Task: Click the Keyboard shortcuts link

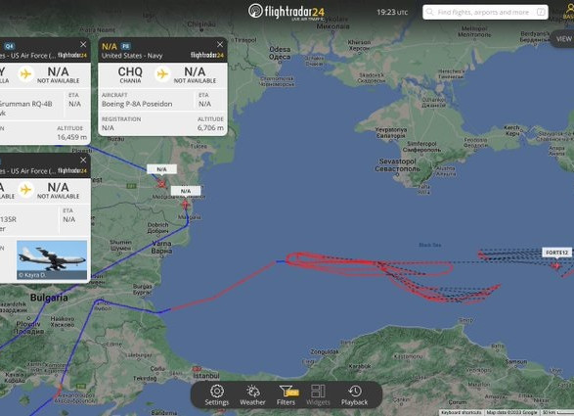Action: click(x=461, y=413)
